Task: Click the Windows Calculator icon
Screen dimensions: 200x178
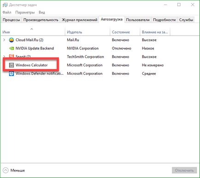Action: tap(12, 65)
